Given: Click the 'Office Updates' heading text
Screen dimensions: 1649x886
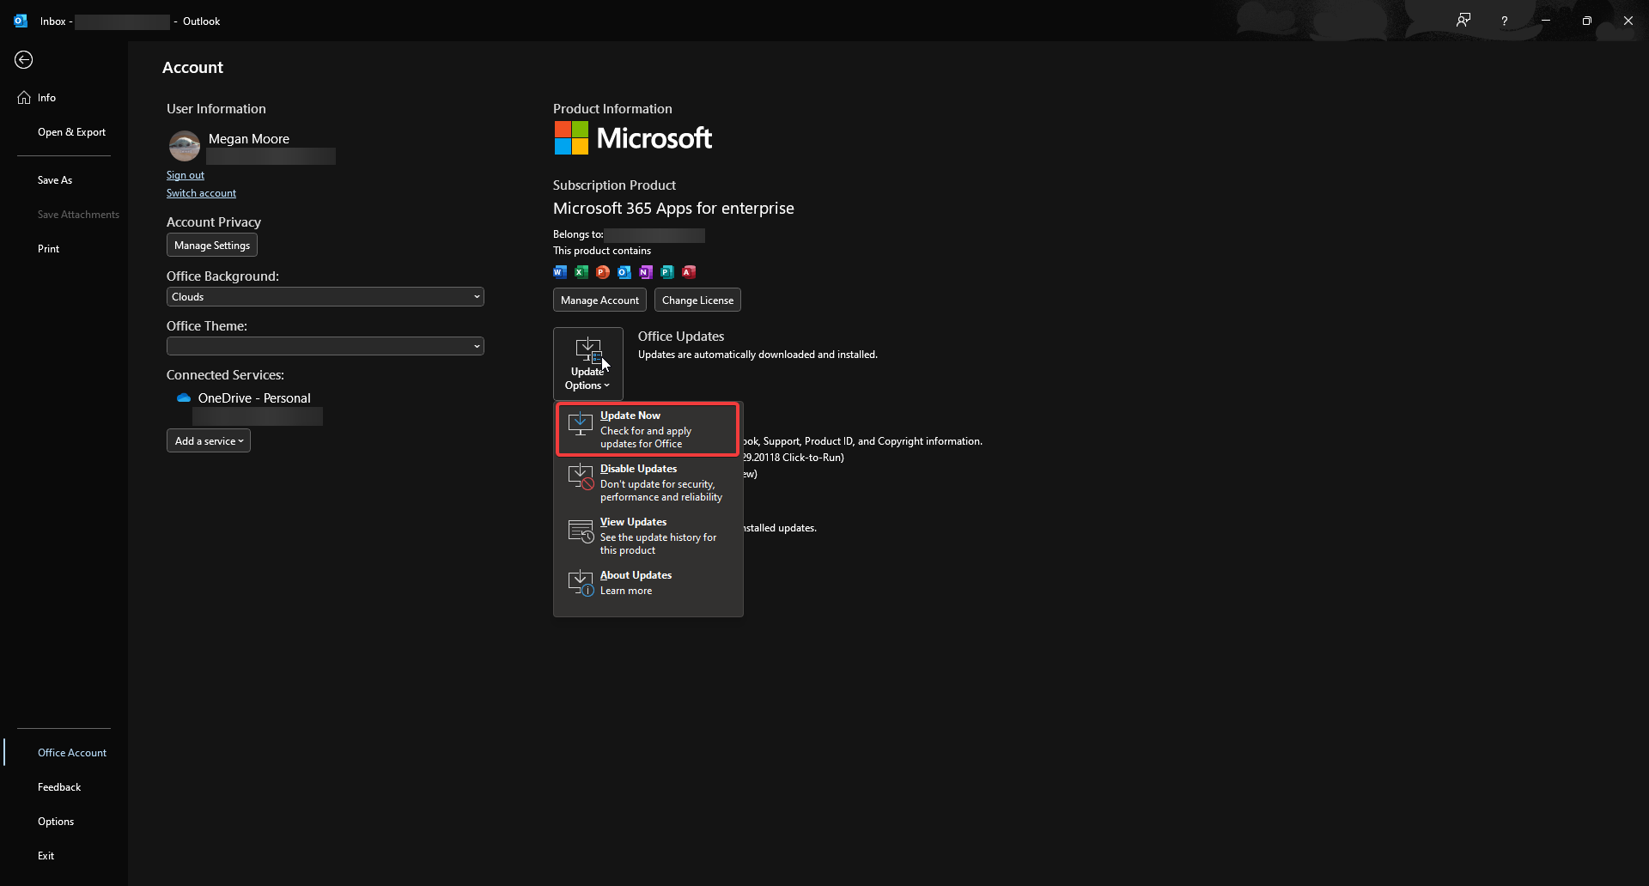Looking at the screenshot, I should click(x=681, y=337).
